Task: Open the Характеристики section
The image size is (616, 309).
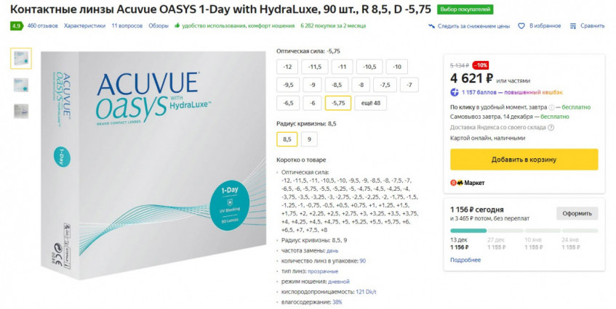Action: [84, 26]
